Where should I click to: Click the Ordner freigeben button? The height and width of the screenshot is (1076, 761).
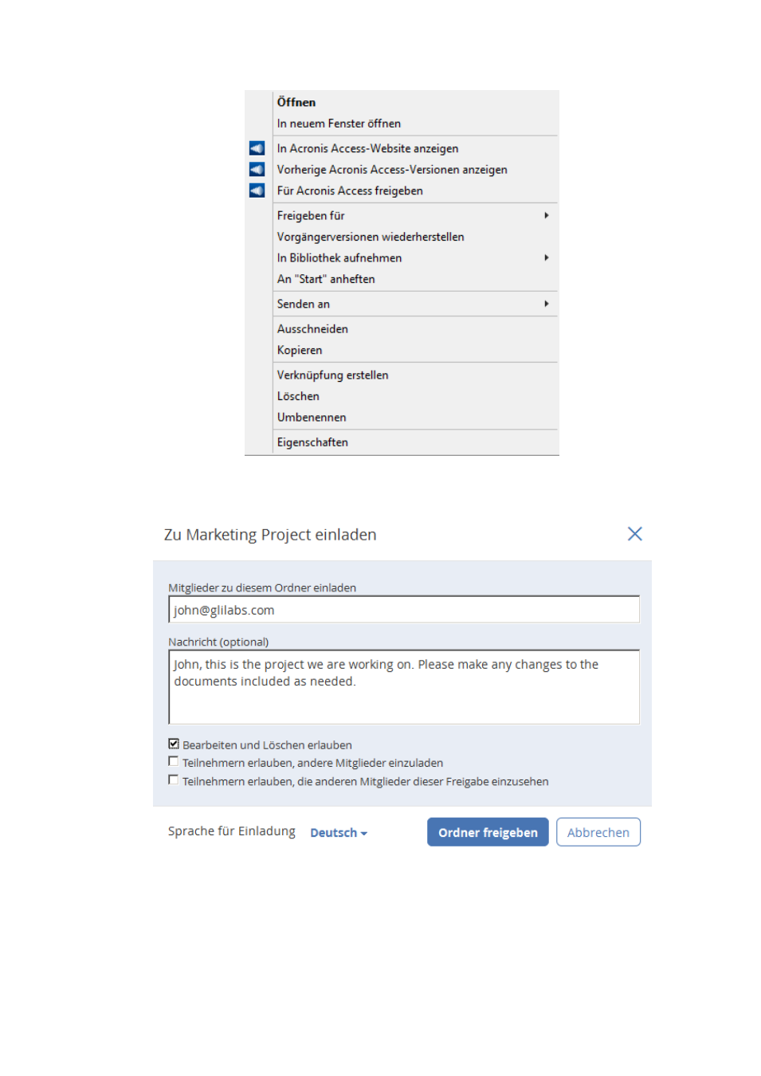coord(488,832)
